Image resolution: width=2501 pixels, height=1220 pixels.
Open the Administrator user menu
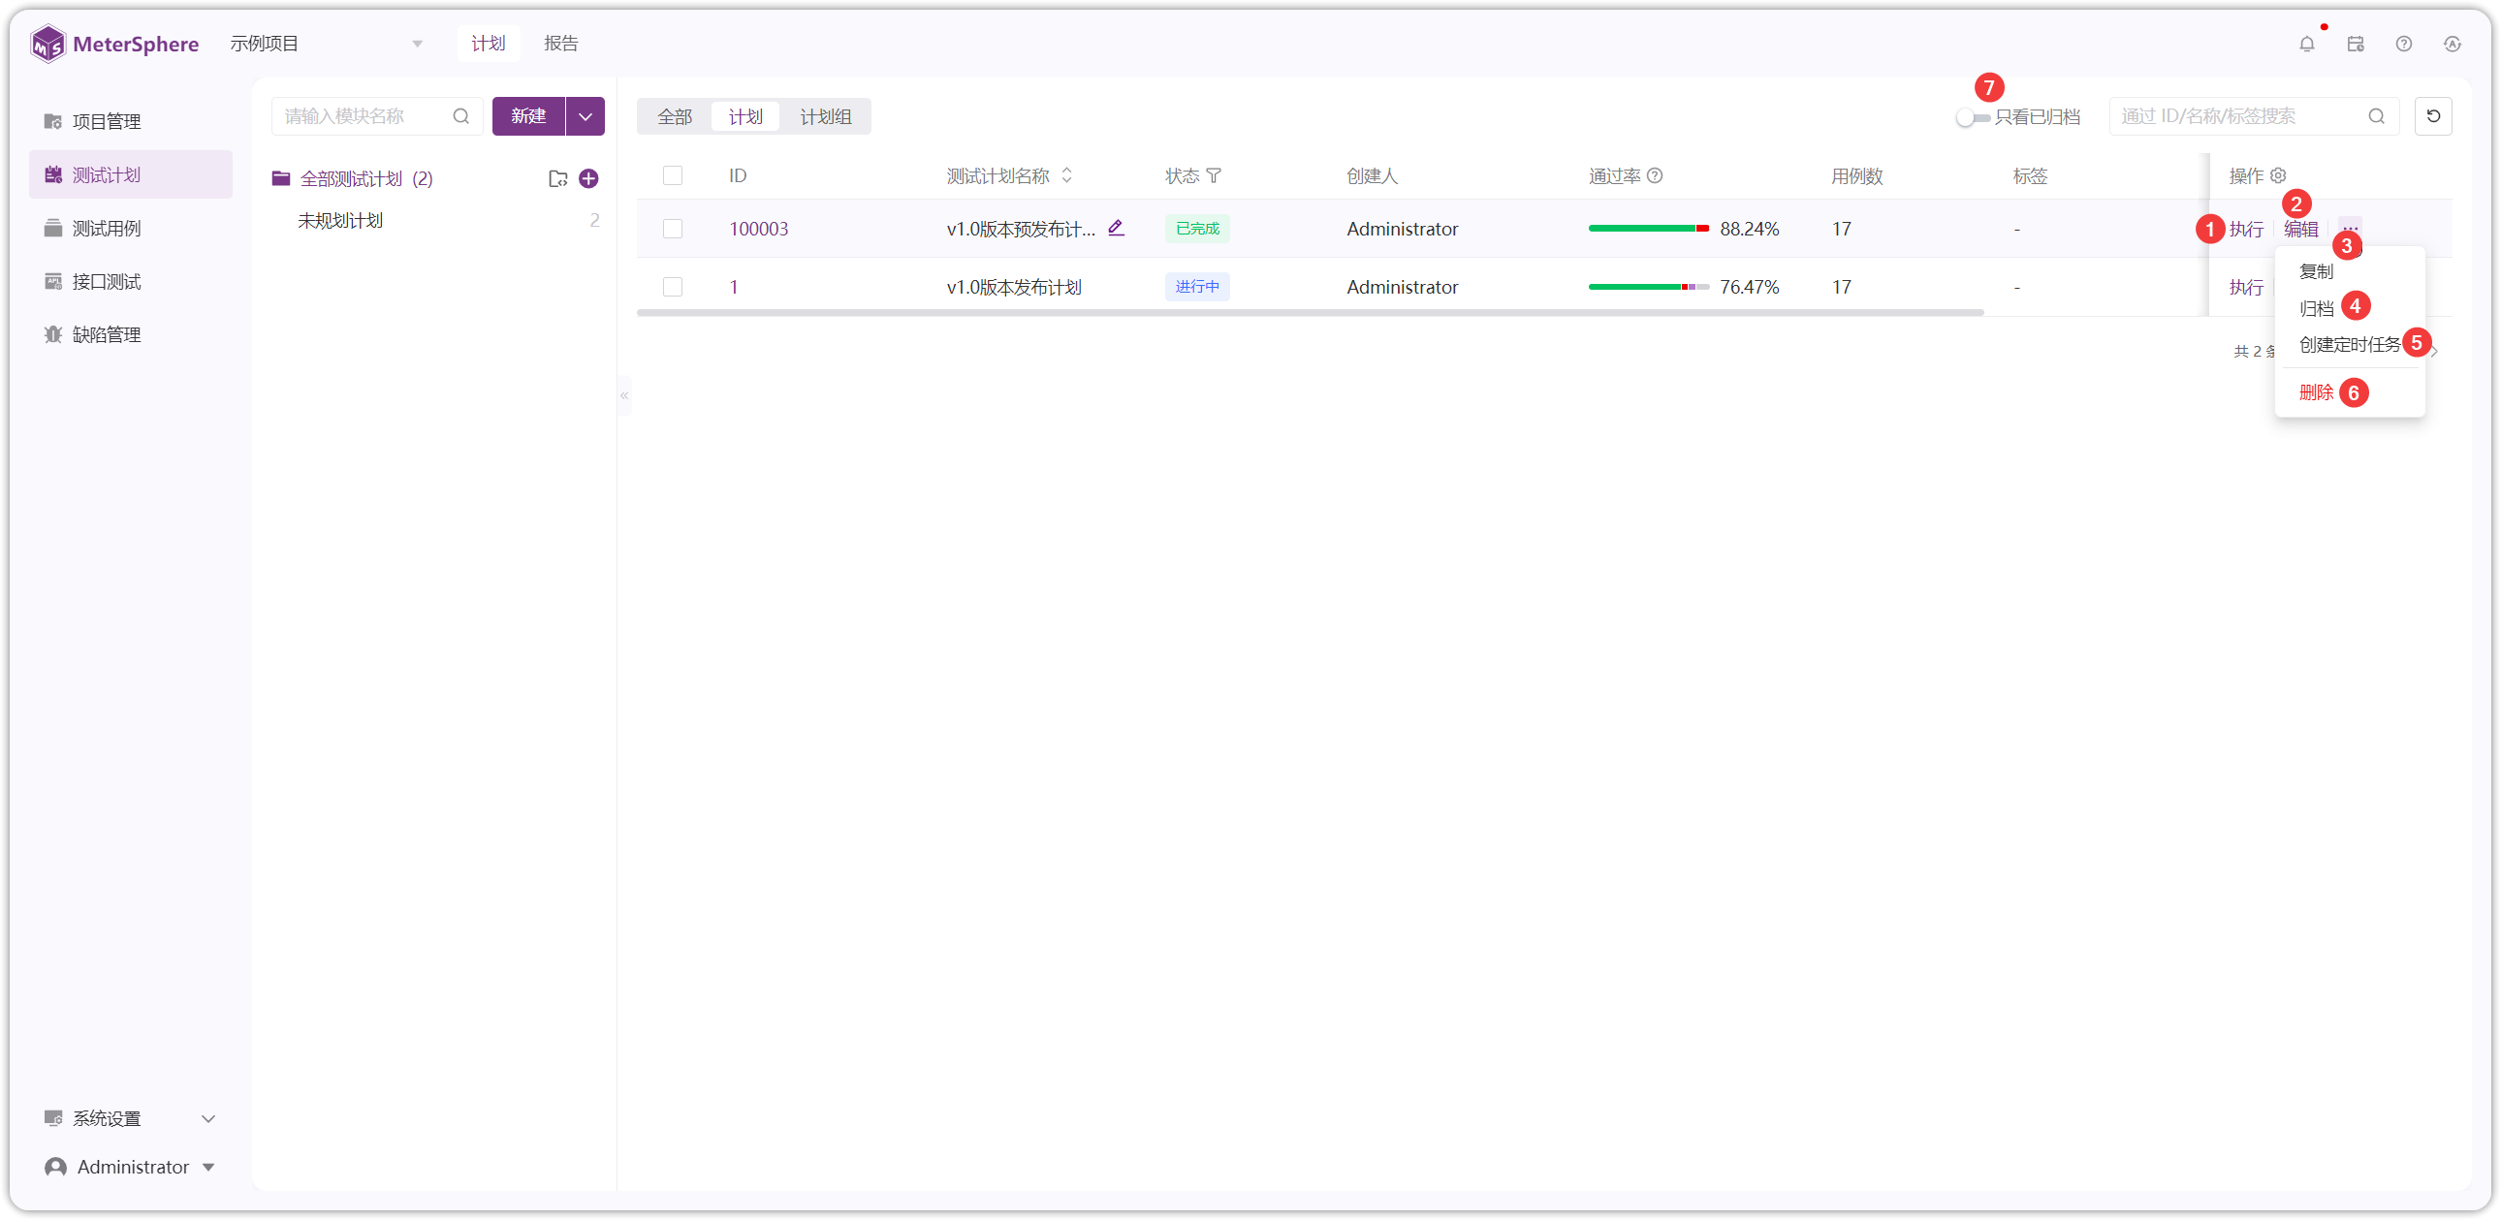tap(130, 1168)
